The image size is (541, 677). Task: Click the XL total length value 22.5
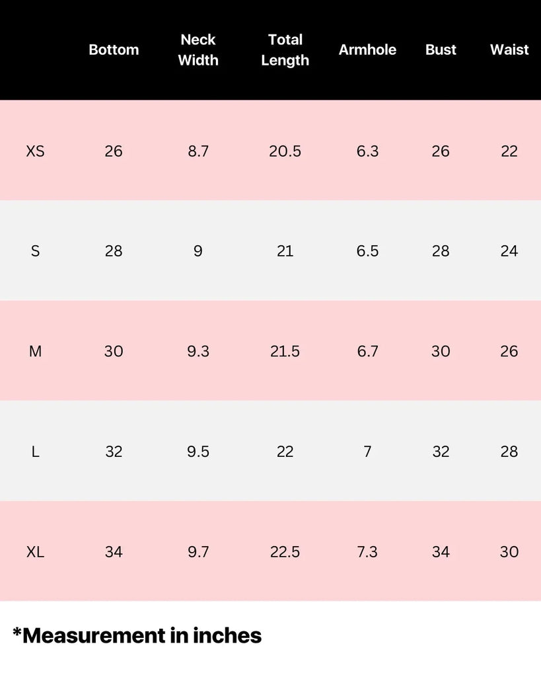point(285,552)
